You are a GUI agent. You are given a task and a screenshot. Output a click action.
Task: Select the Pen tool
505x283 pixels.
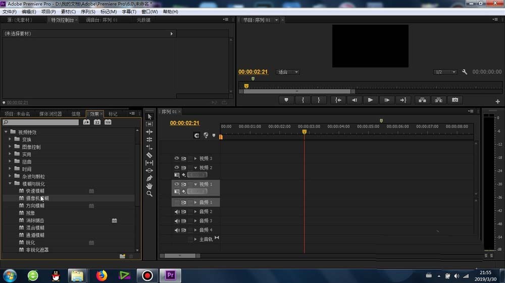(149, 178)
